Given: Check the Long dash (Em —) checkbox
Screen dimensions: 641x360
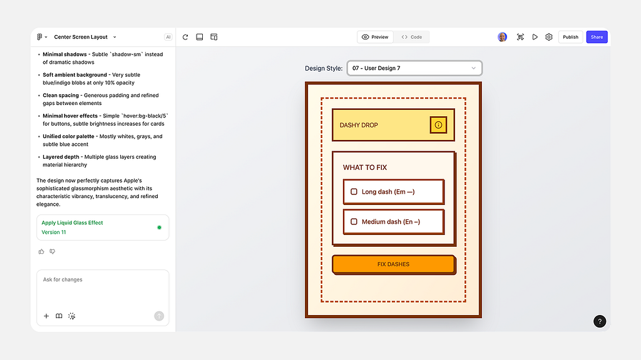Looking at the screenshot, I should tap(354, 192).
